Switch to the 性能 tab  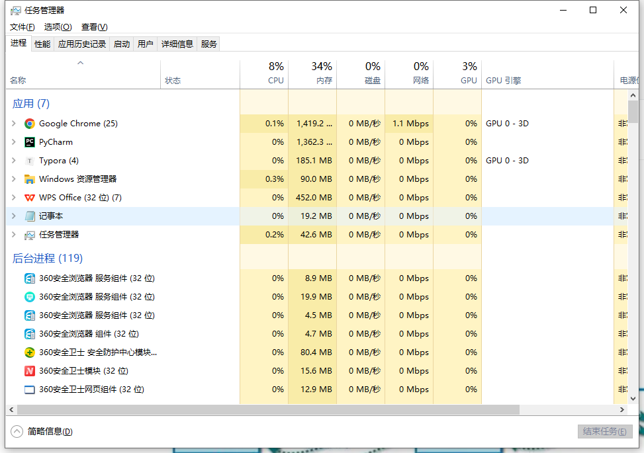42,43
